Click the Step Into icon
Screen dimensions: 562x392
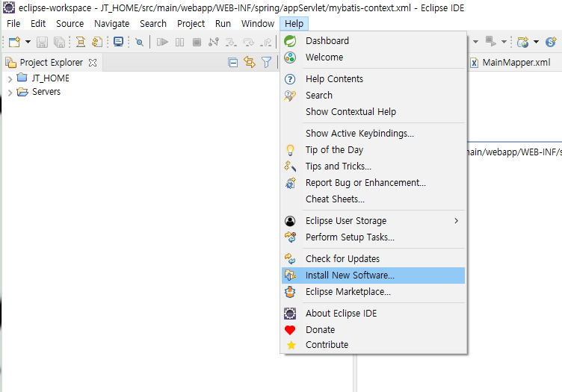tap(231, 43)
